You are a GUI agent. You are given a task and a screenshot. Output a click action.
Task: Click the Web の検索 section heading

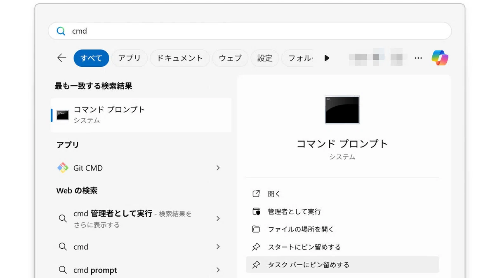click(x=77, y=191)
